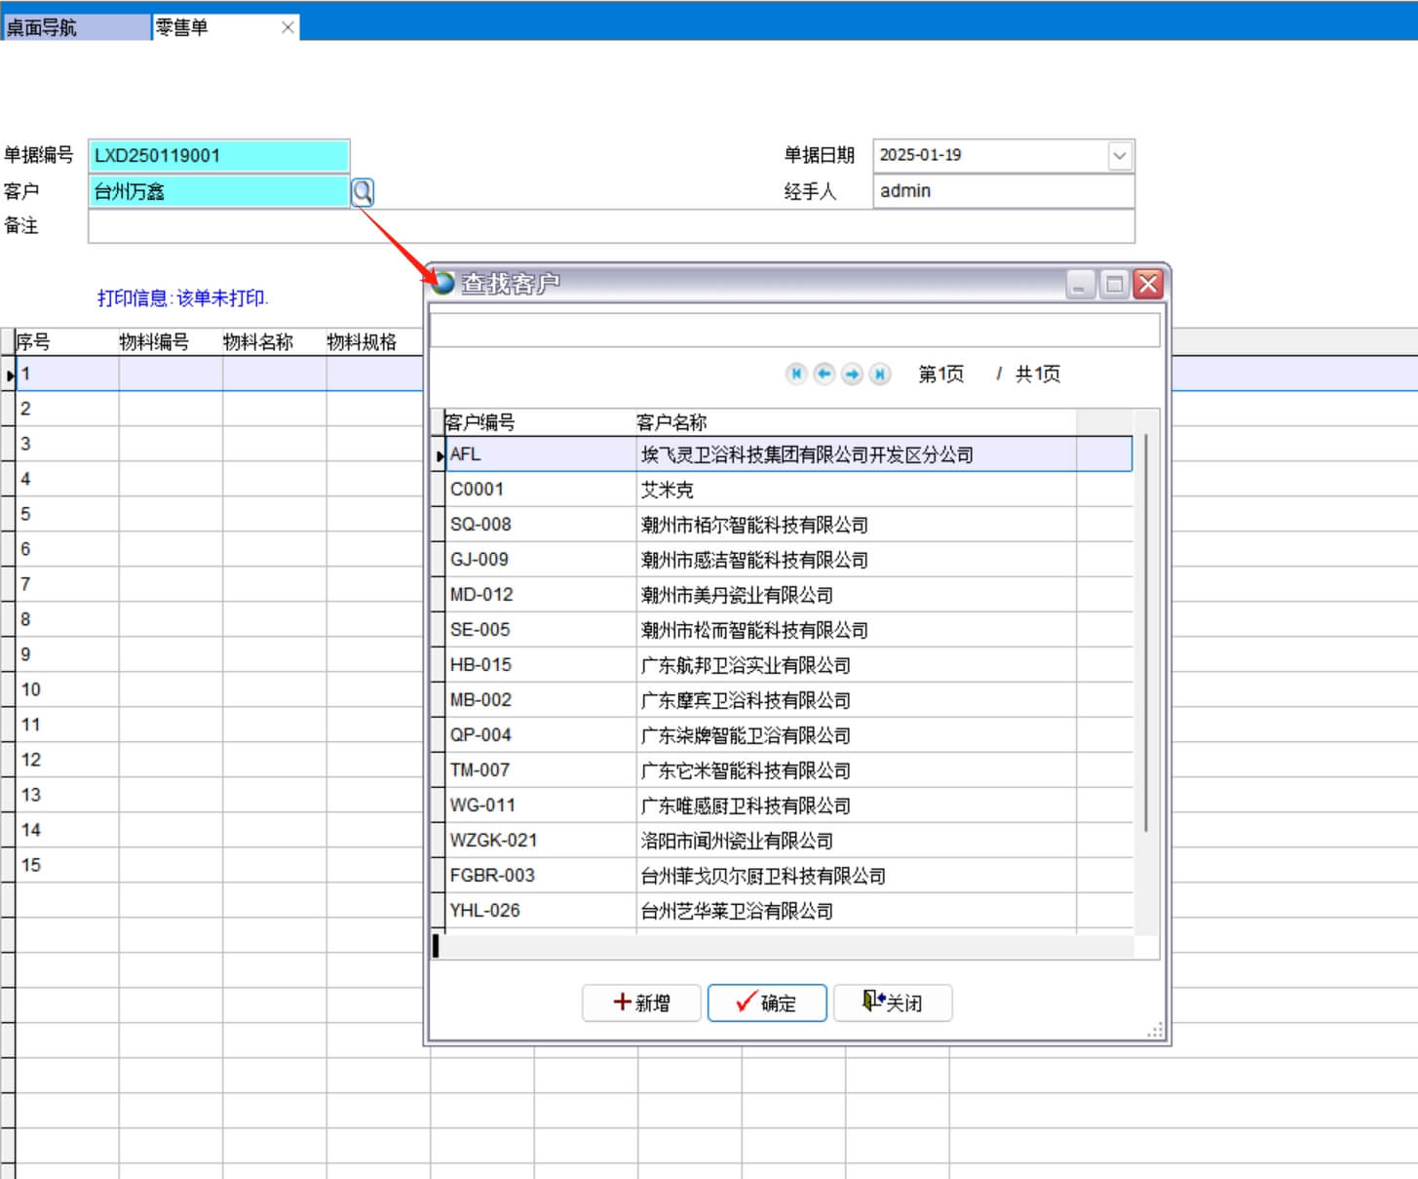Jump to last page of customers
The image size is (1418, 1179).
click(x=880, y=374)
